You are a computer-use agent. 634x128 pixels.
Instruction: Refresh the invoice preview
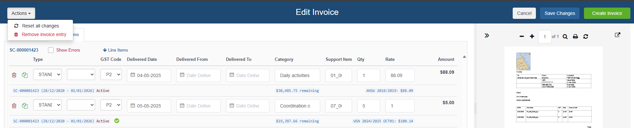[586, 36]
